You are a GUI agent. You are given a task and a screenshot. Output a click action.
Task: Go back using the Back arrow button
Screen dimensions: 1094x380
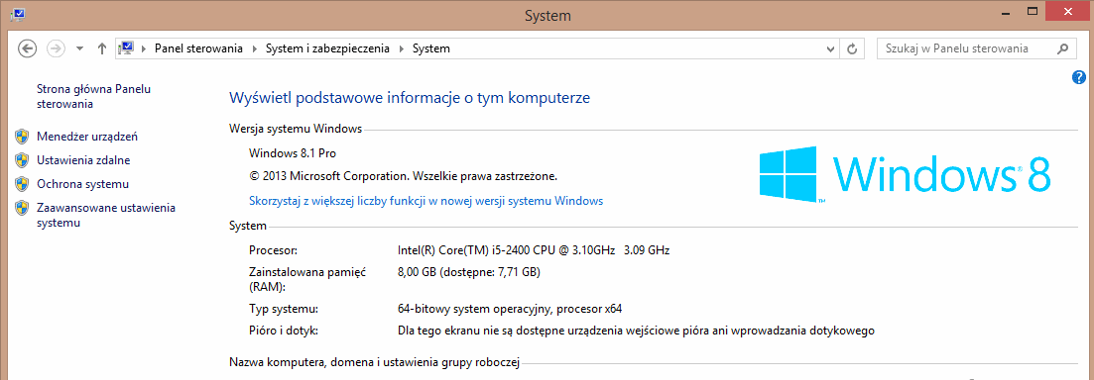26,48
